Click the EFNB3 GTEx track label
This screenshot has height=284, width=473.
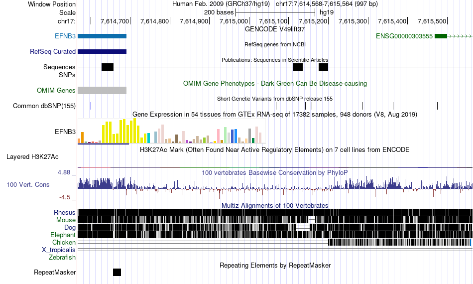pyautogui.click(x=65, y=132)
